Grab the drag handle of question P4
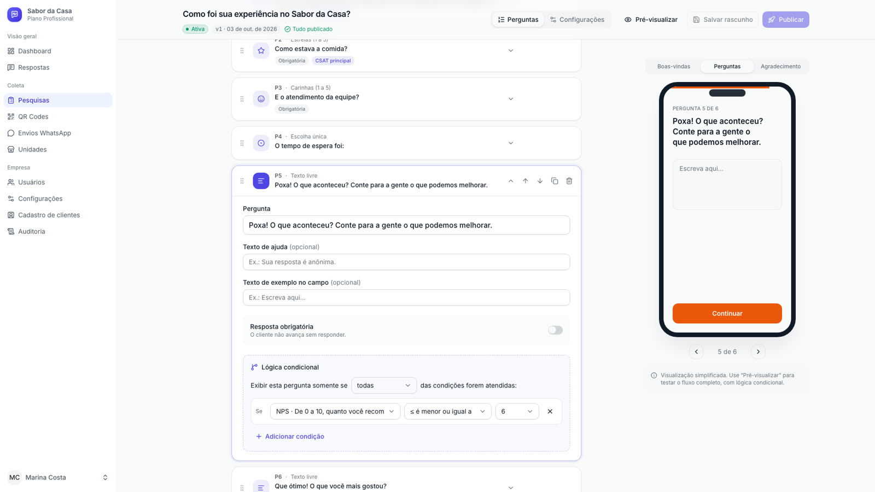 point(242,143)
